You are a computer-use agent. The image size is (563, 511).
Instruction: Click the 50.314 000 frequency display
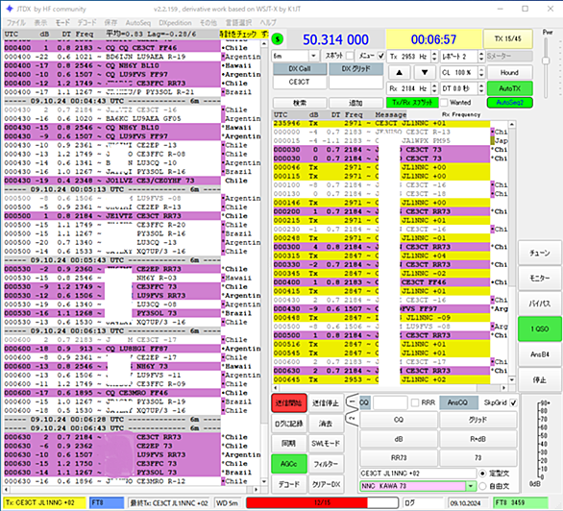[x=335, y=39]
